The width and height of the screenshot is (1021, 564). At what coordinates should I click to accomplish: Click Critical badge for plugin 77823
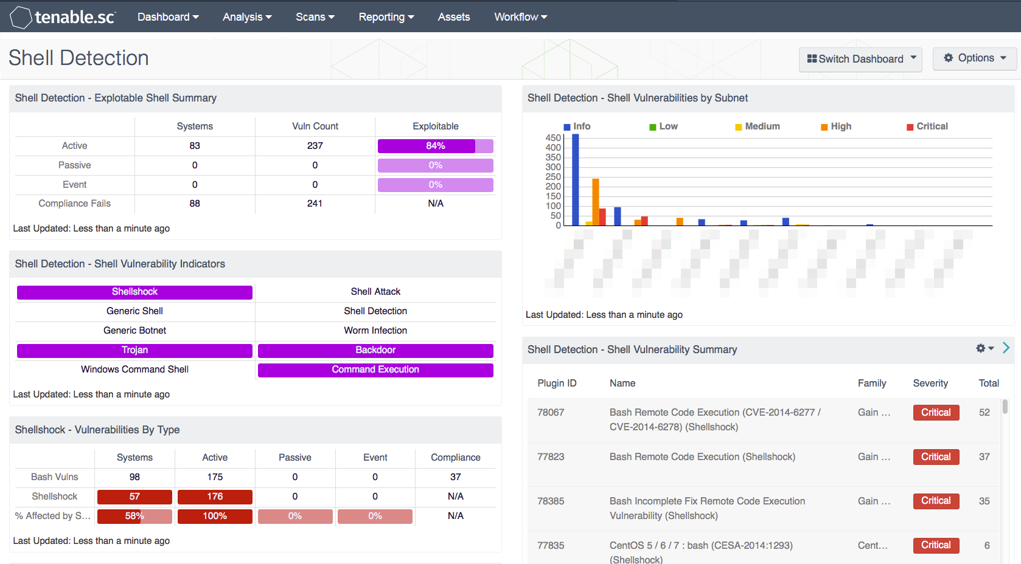click(x=936, y=457)
